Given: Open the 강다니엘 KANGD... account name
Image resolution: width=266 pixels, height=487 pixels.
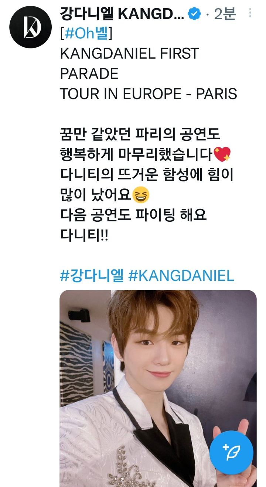Looking at the screenshot, I should (x=122, y=14).
